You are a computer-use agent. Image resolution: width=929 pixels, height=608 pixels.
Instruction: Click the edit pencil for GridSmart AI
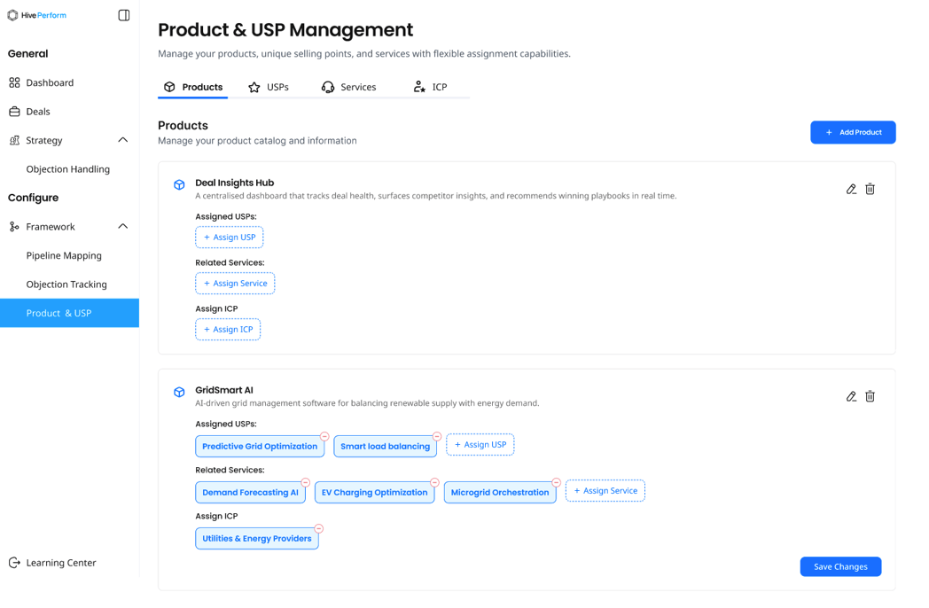point(851,396)
